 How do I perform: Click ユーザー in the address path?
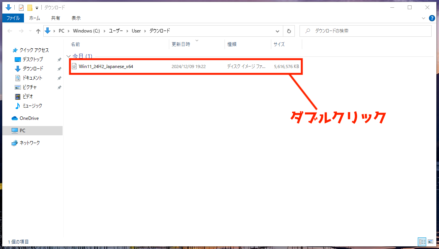pos(116,31)
